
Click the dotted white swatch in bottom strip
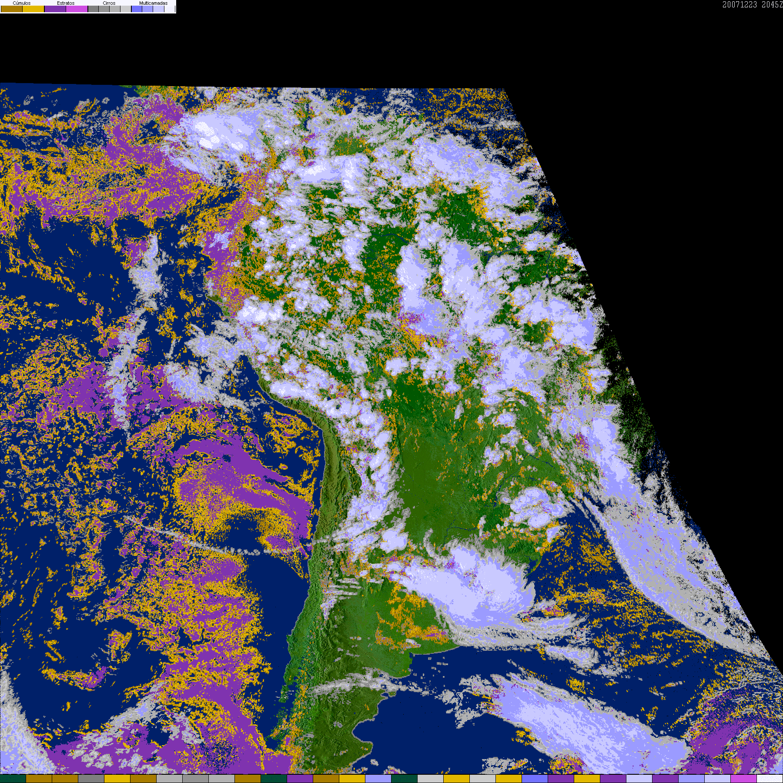point(770,779)
